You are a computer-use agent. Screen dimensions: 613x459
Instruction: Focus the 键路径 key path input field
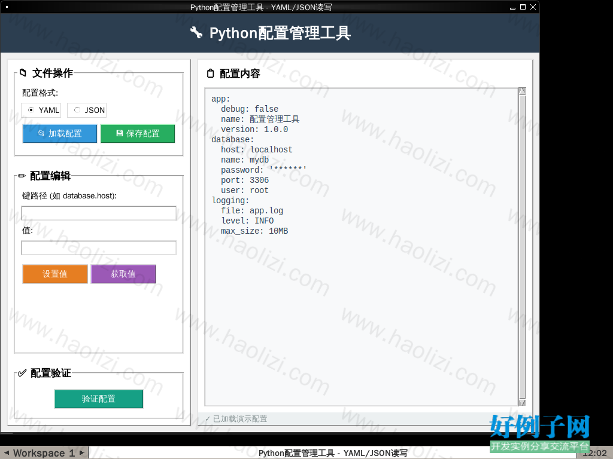pyautogui.click(x=99, y=213)
